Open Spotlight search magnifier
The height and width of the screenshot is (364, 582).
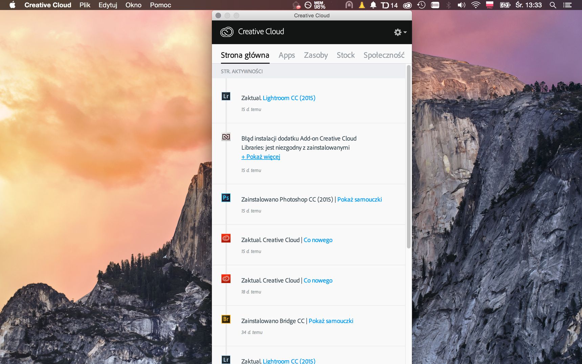click(553, 5)
